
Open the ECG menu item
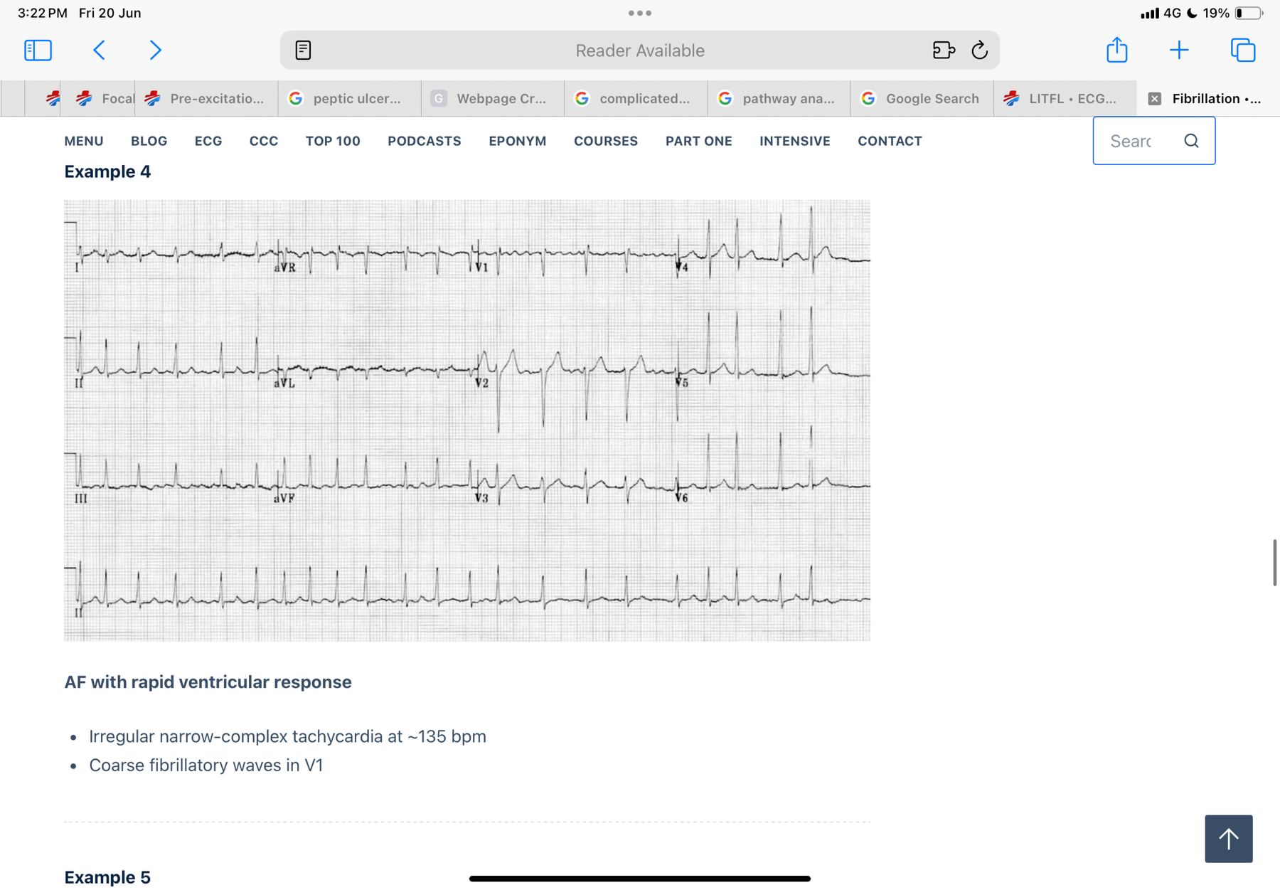coord(208,141)
